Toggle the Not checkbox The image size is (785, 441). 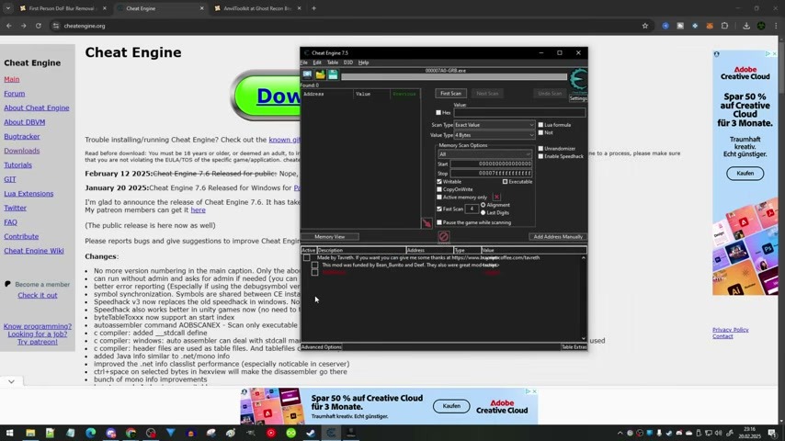tap(540, 132)
